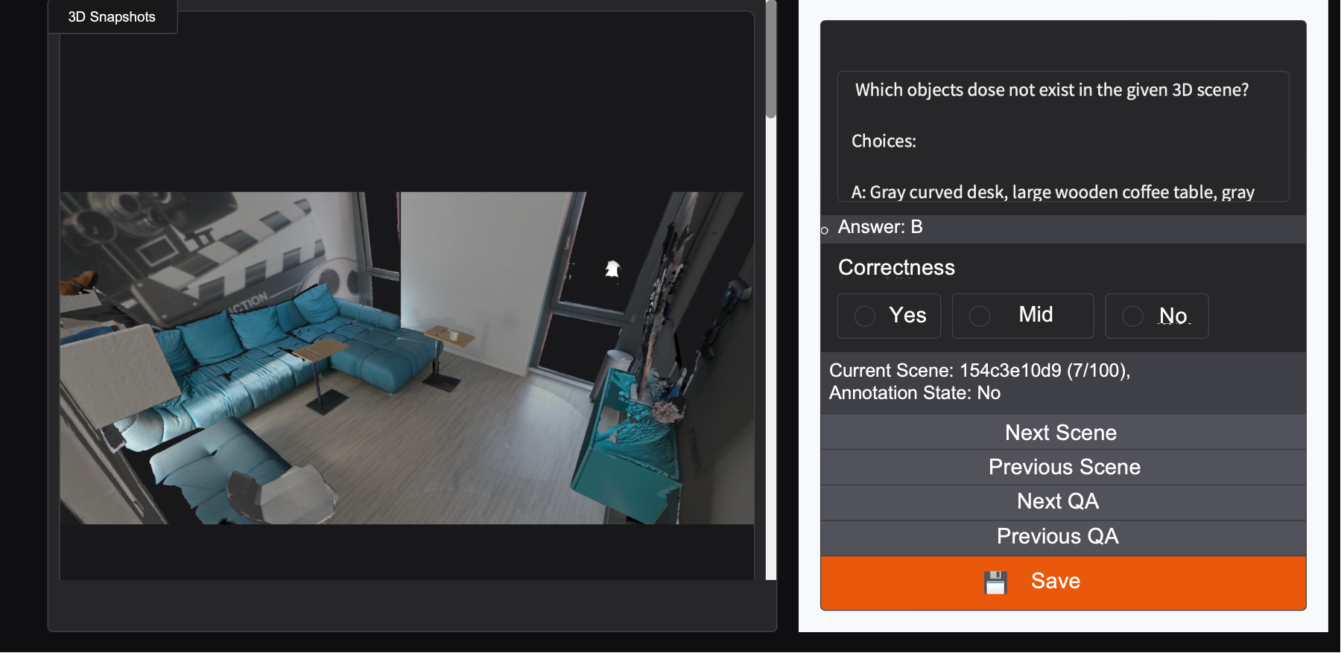Select the Mid correctness radio button
1341x653 pixels.
click(x=980, y=316)
